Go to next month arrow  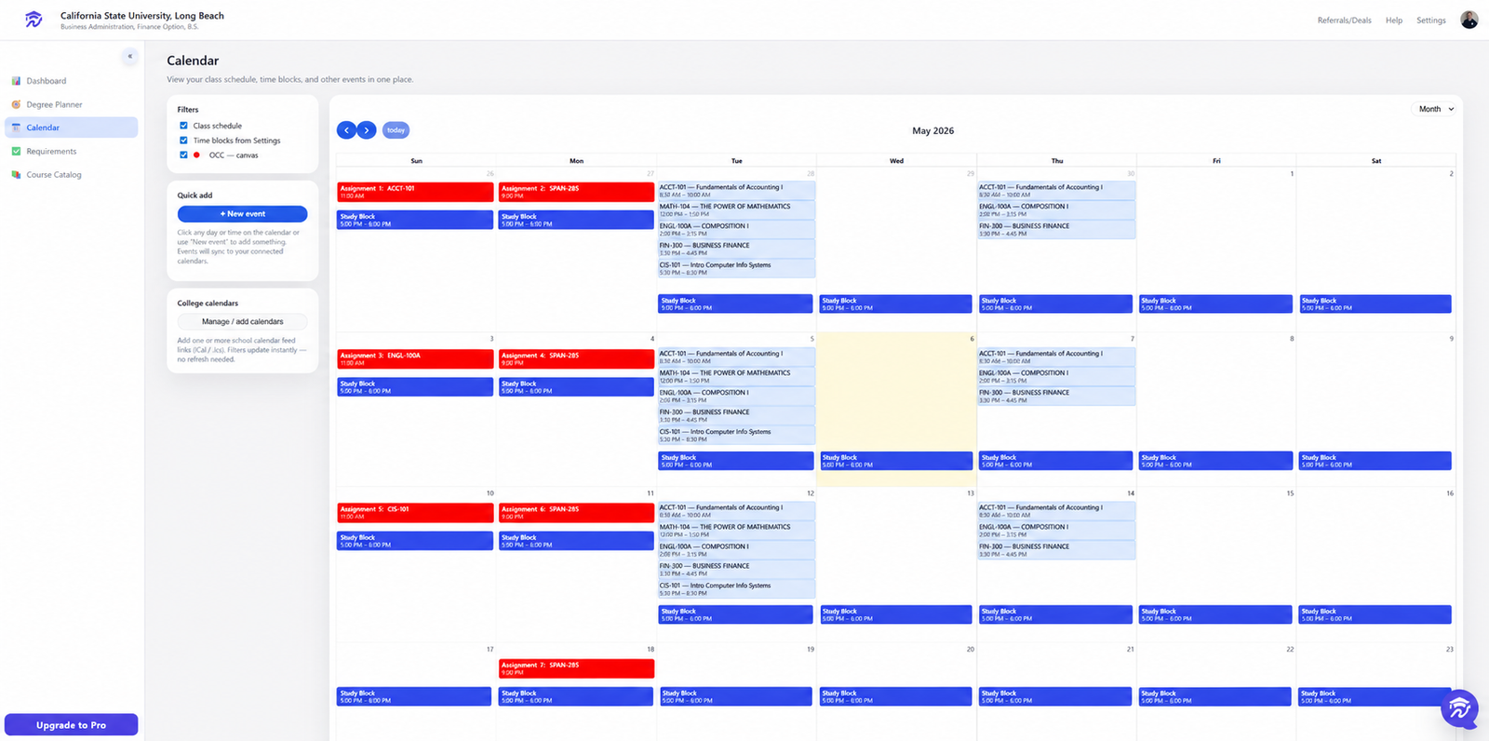point(367,130)
